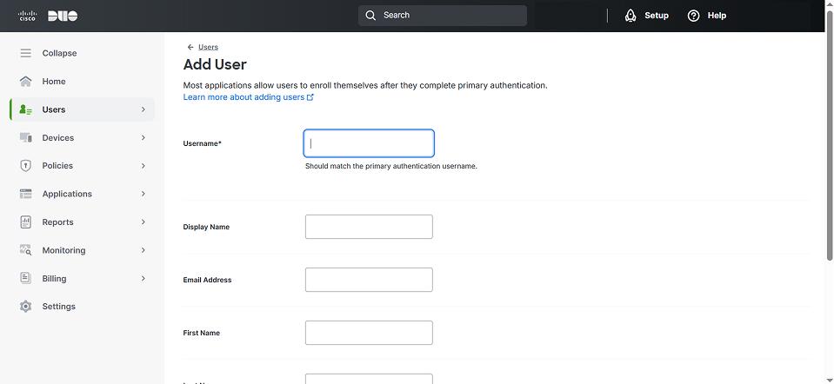Expand the Devices menu chevron
Image resolution: width=834 pixels, height=384 pixels.
[143, 137]
